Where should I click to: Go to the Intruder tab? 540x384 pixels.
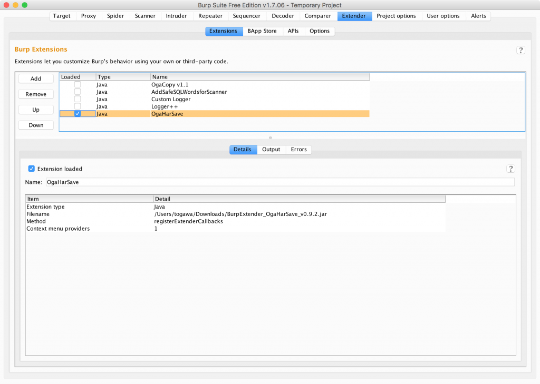coord(176,16)
